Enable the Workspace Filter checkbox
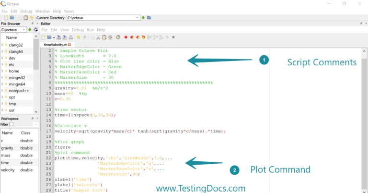This screenshot has height=193, width=368. 11,124
